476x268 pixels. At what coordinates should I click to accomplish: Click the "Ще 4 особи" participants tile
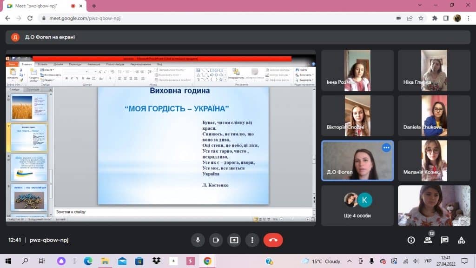click(357, 206)
